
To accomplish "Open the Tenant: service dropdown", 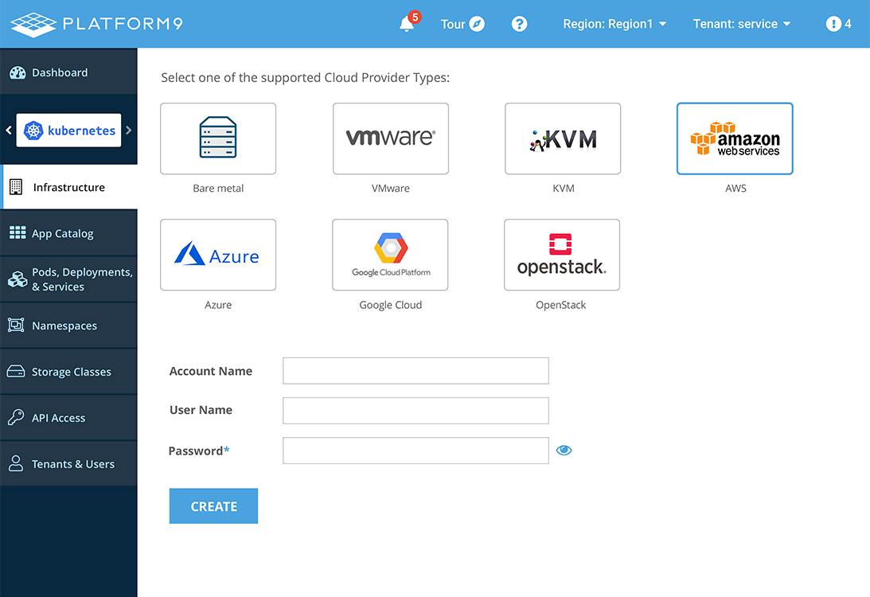I will click(x=741, y=24).
